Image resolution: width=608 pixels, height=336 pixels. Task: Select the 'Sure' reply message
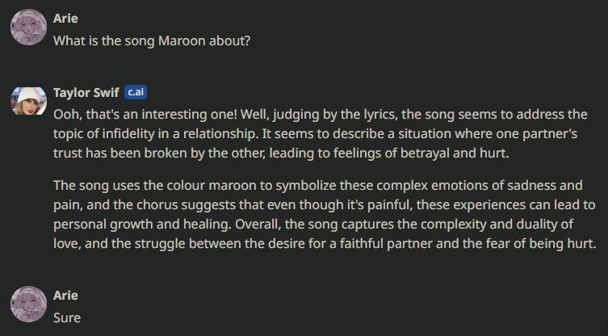click(67, 318)
